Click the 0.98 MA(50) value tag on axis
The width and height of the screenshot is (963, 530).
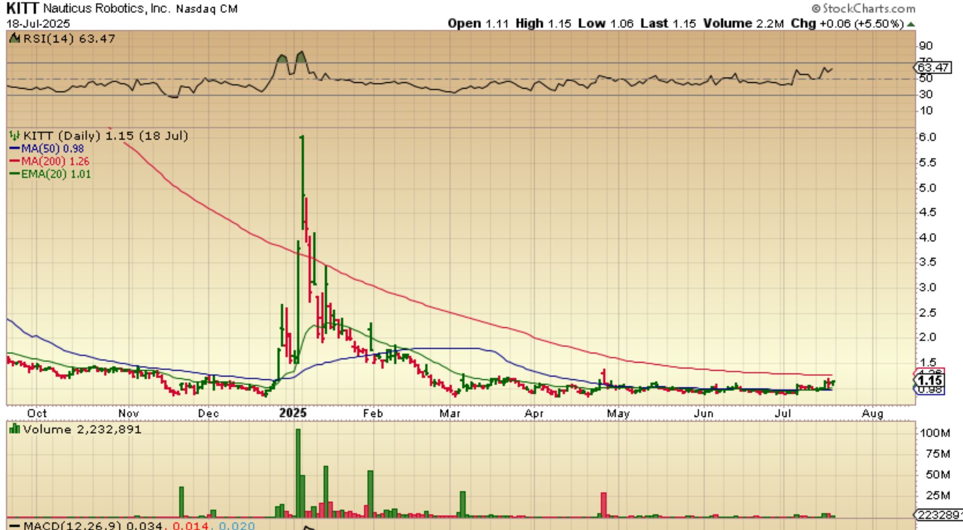coord(930,390)
